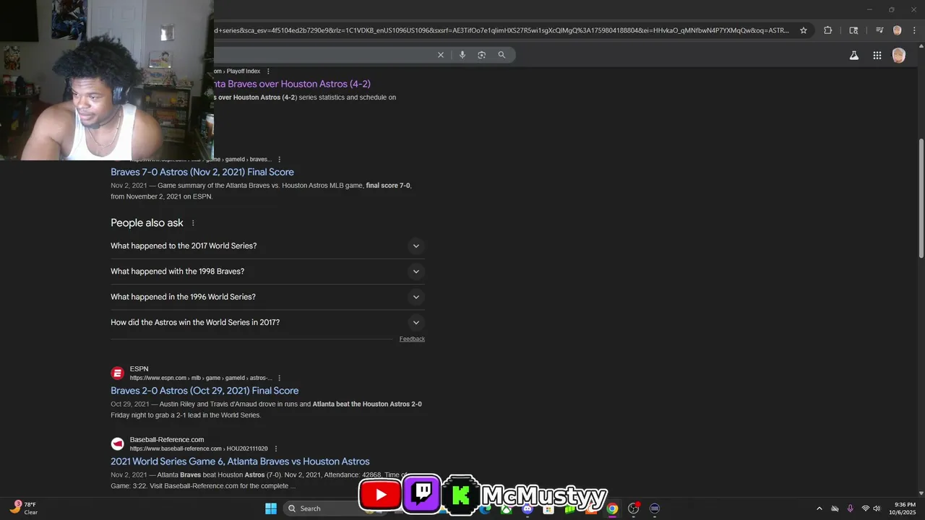Click the 'People also ask' heading
Screen dimensions: 925x520
(147, 223)
